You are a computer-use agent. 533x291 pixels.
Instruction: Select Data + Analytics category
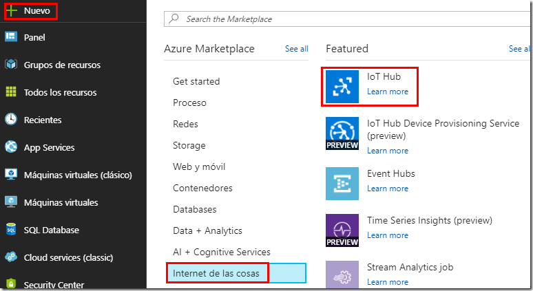(x=207, y=231)
